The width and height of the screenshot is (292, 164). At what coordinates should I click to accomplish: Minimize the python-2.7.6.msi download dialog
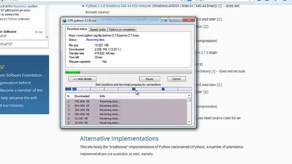pyautogui.click(x=172, y=20)
